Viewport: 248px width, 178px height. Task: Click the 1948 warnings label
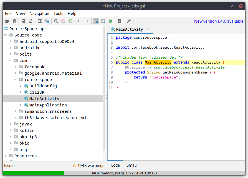(x=88, y=166)
